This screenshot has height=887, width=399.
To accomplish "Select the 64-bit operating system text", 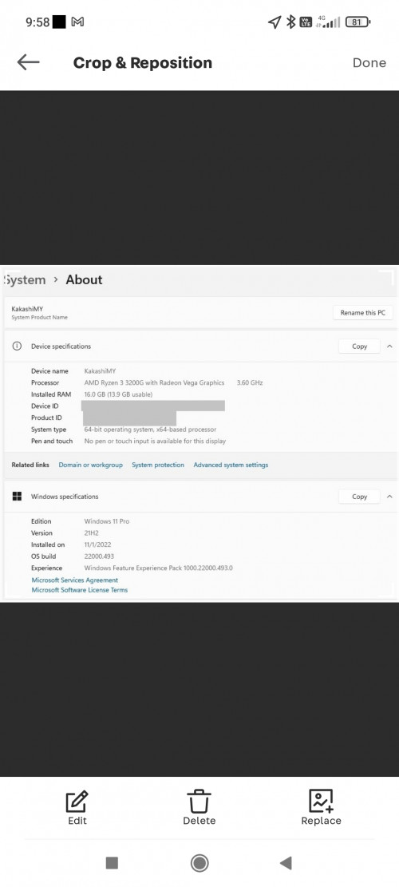I will click(x=150, y=430).
